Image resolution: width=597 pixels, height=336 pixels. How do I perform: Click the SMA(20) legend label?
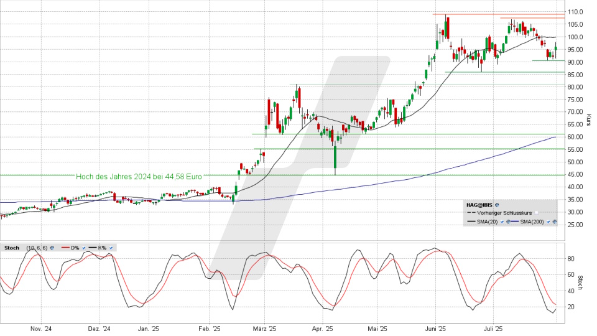[x=488, y=222]
